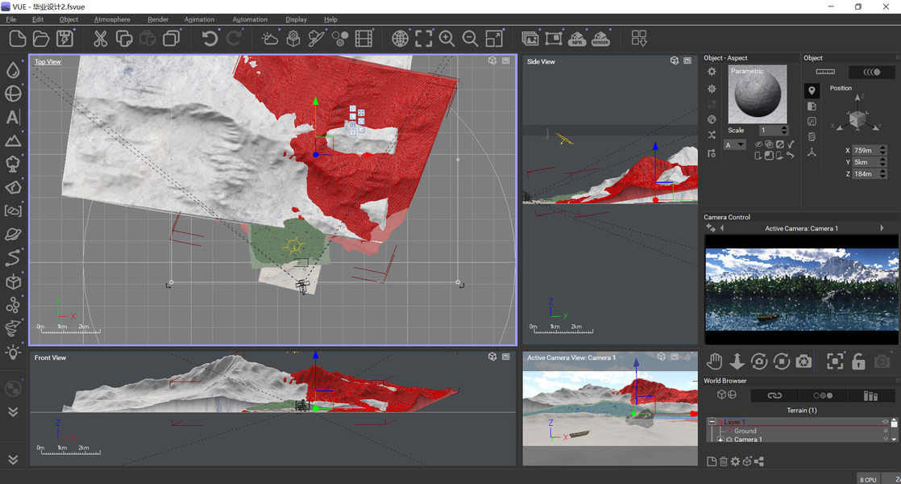Click the 8 CPU status bar button
This screenshot has height=484, width=901.
coord(868,479)
